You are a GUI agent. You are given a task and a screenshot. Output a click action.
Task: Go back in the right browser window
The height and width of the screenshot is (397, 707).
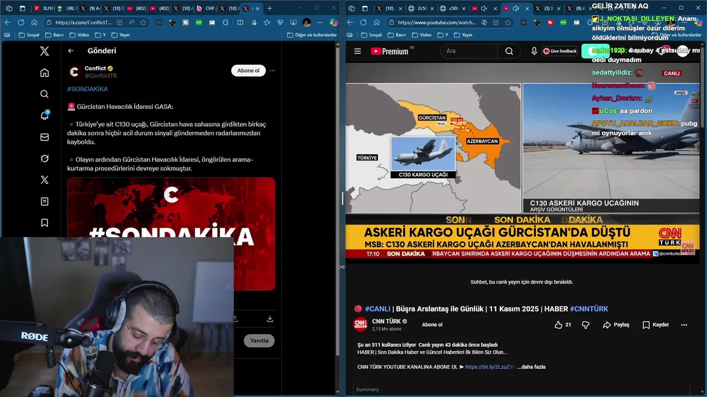click(x=350, y=23)
